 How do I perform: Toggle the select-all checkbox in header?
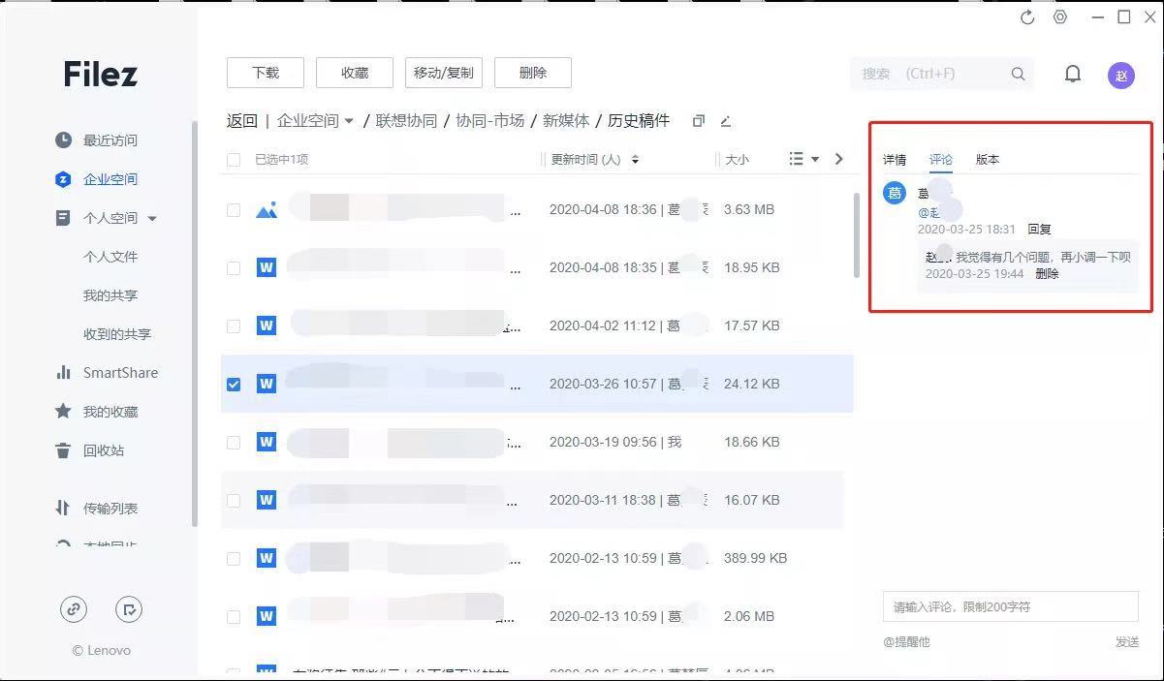(x=234, y=160)
